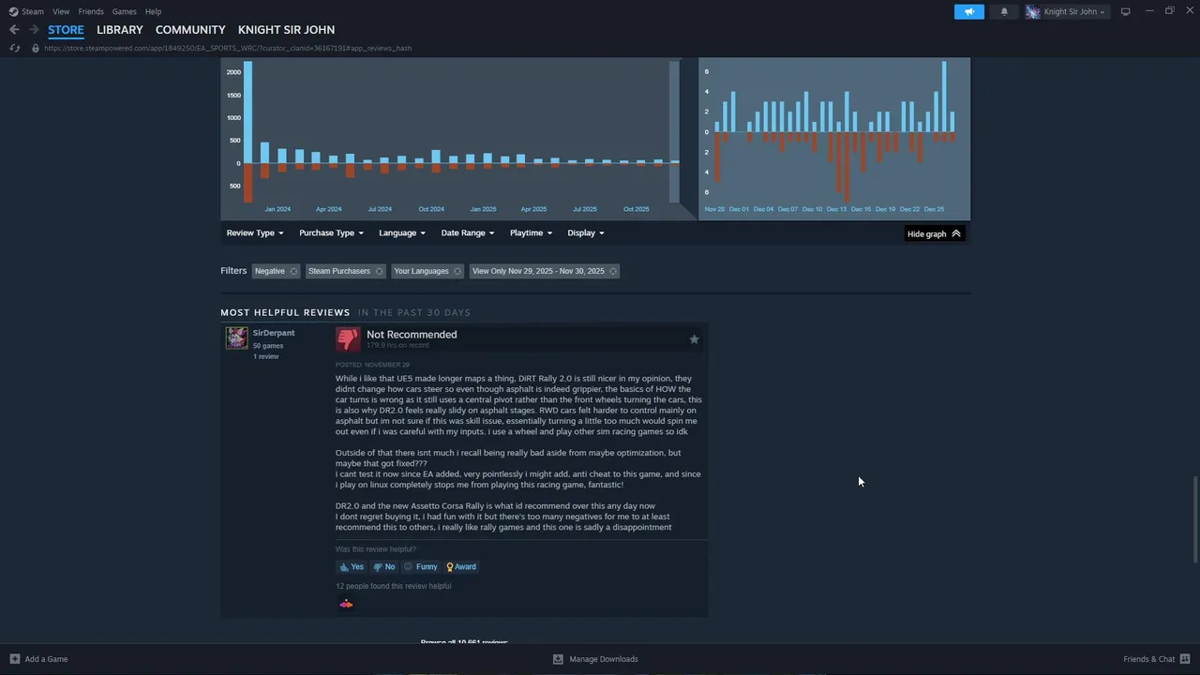
Task: Open the Games menu
Action: (124, 11)
